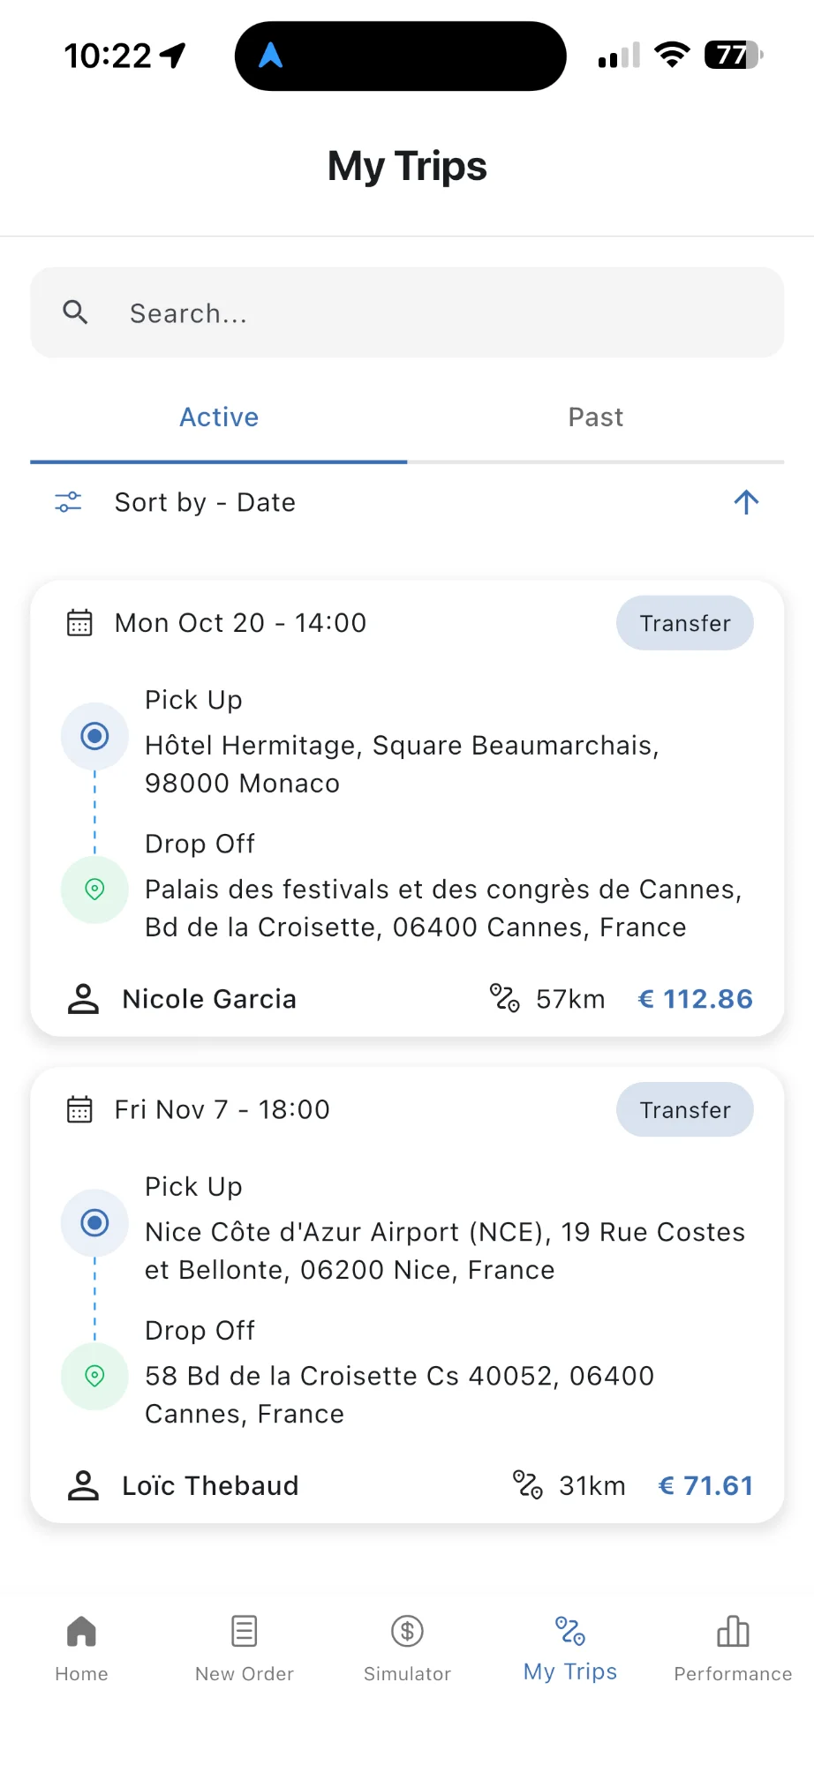The height and width of the screenshot is (1765, 814).
Task: Type in the Search field
Action: [441, 313]
